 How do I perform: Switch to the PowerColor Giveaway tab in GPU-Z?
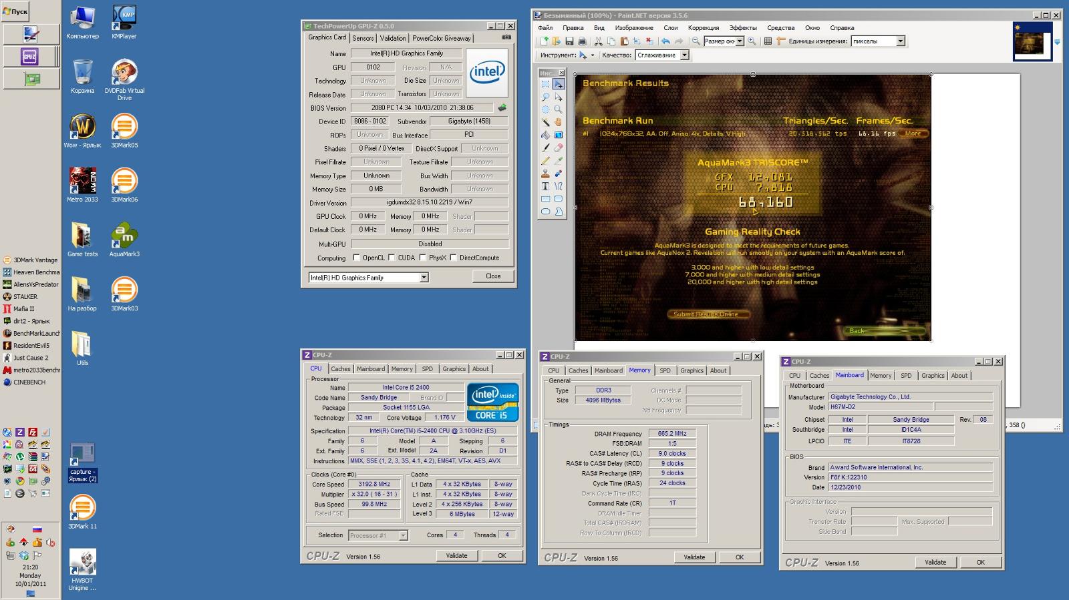coord(441,38)
